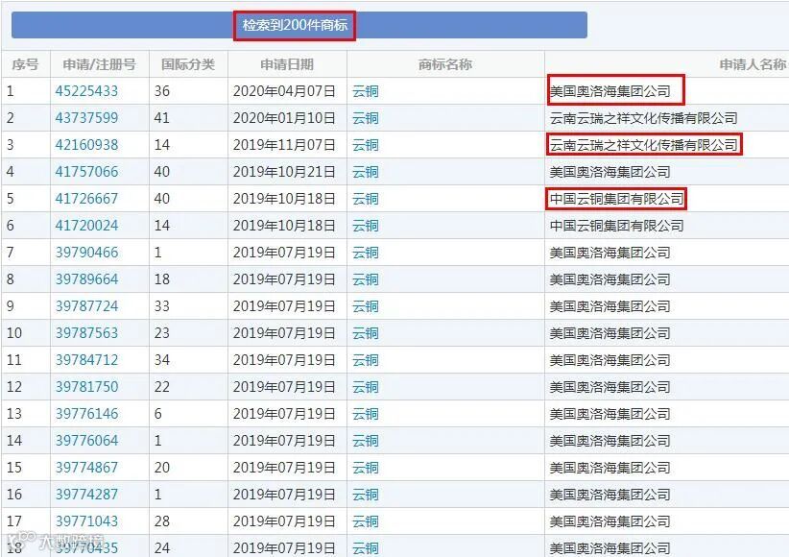Click the 申请/注册号 column header
This screenshot has height=557, width=789.
click(x=100, y=64)
